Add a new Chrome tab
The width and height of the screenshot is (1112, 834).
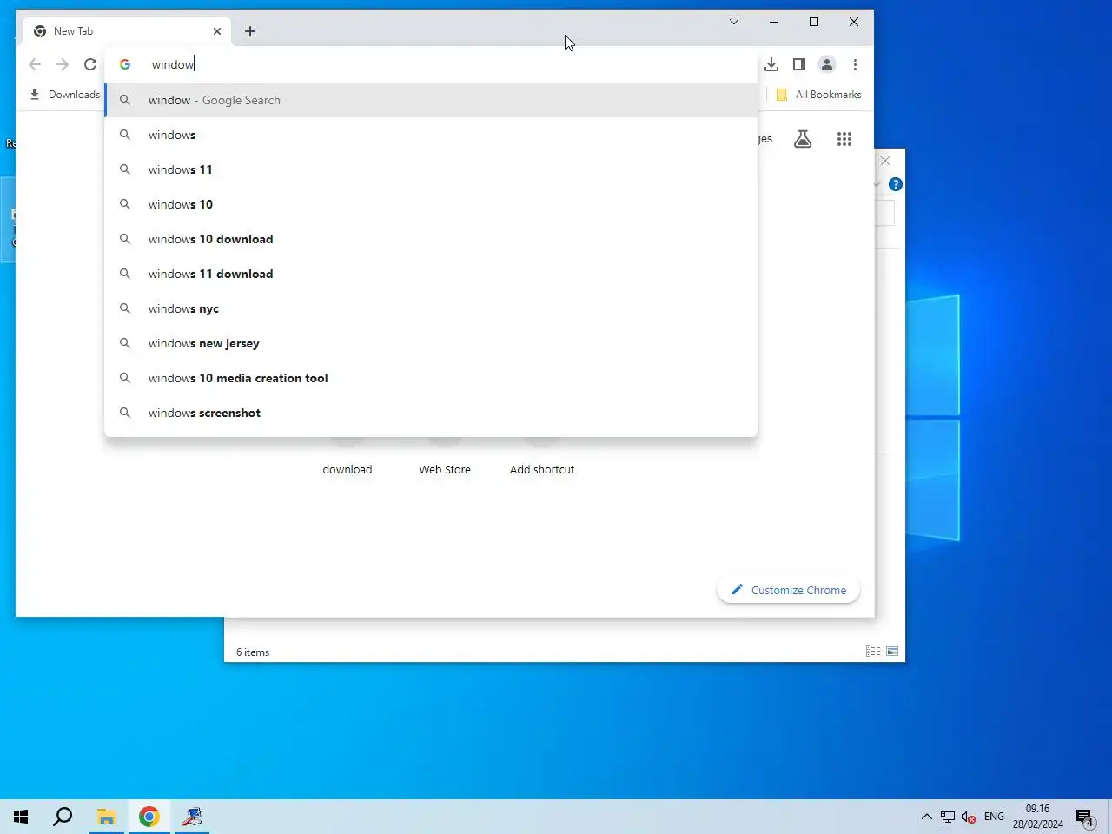pos(250,31)
